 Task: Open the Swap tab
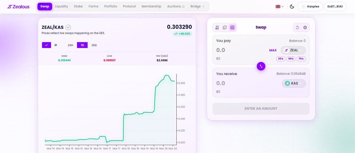coord(45,6)
